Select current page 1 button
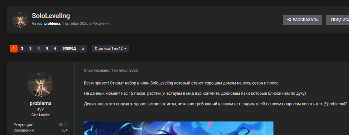Image resolution: width=349 pixels, height=135 pixels. tap(14, 49)
